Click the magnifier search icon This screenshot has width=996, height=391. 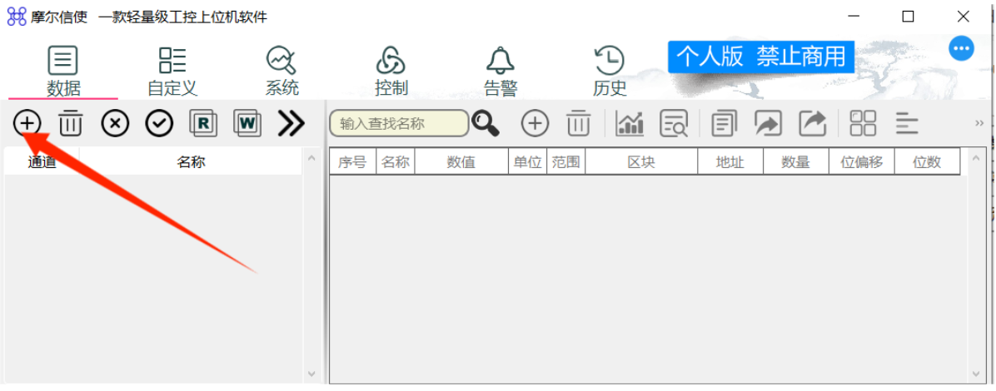click(x=486, y=124)
